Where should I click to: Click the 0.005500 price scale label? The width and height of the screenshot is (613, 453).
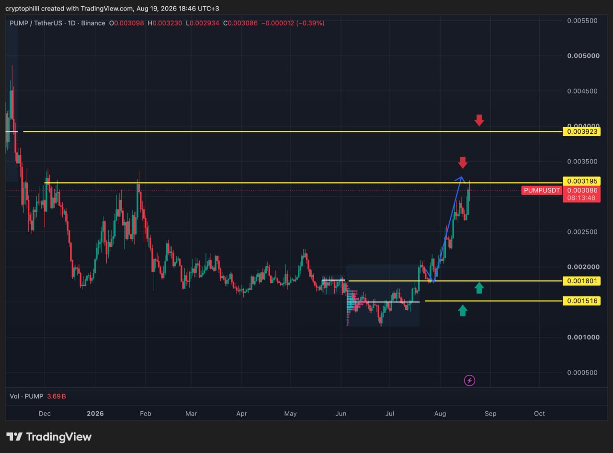tap(583, 21)
